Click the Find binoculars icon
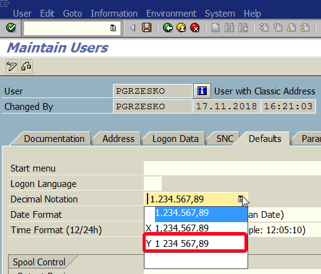This screenshot has height=274, width=321. coord(229,28)
